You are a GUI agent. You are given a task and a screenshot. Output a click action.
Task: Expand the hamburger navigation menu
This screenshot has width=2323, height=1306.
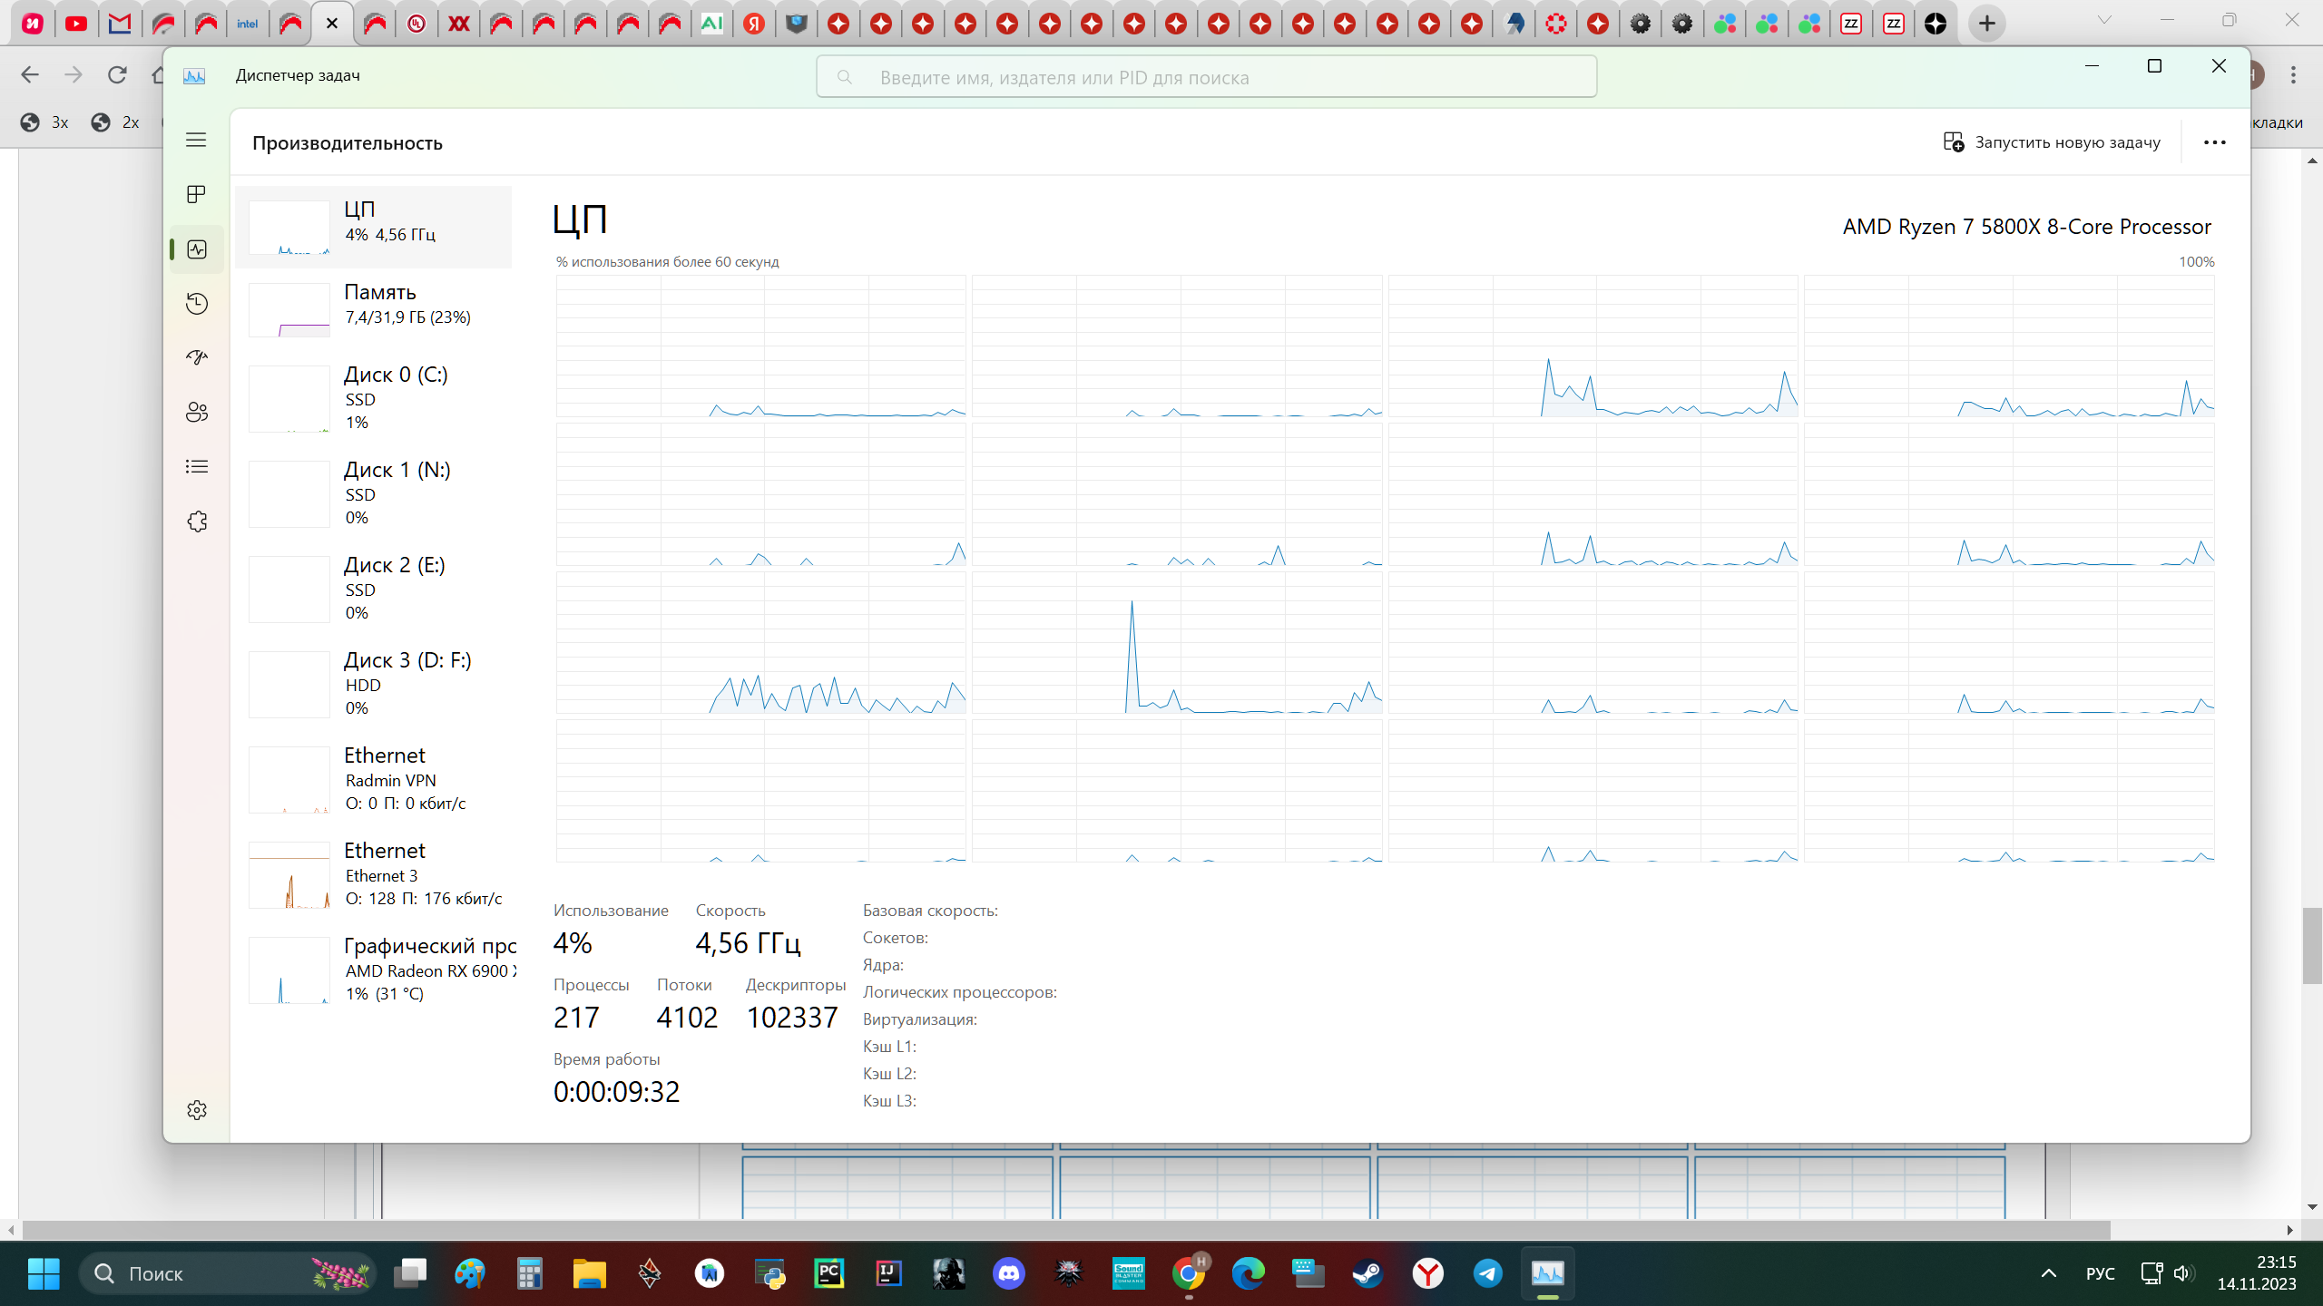(x=196, y=140)
